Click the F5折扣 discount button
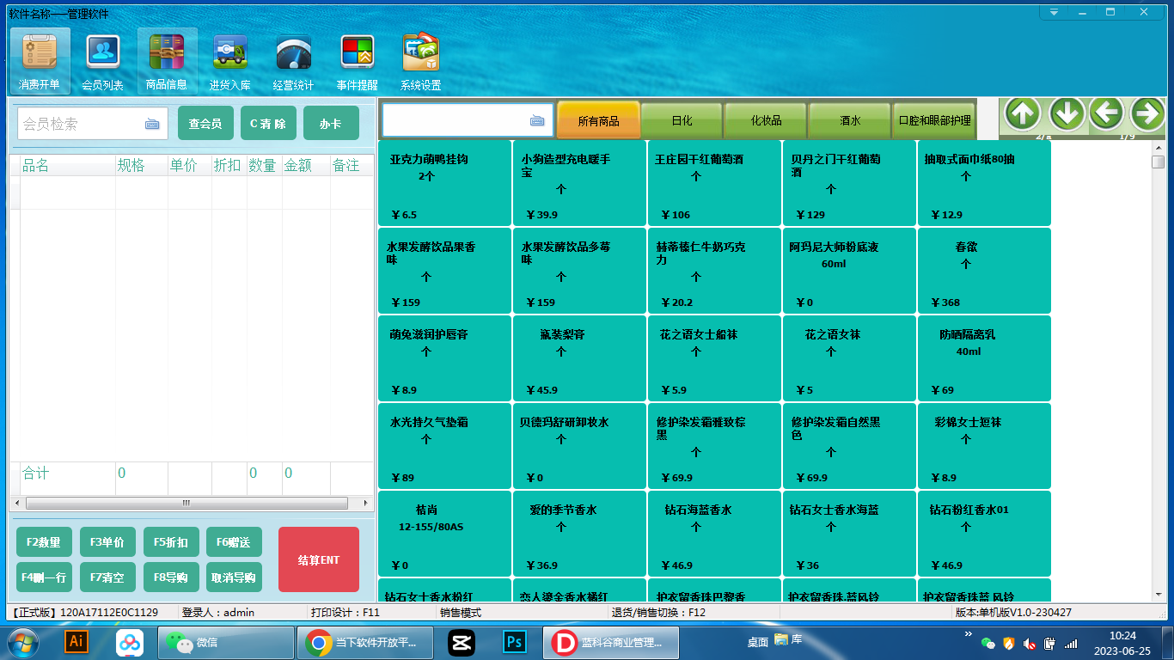1174x660 pixels. point(171,542)
